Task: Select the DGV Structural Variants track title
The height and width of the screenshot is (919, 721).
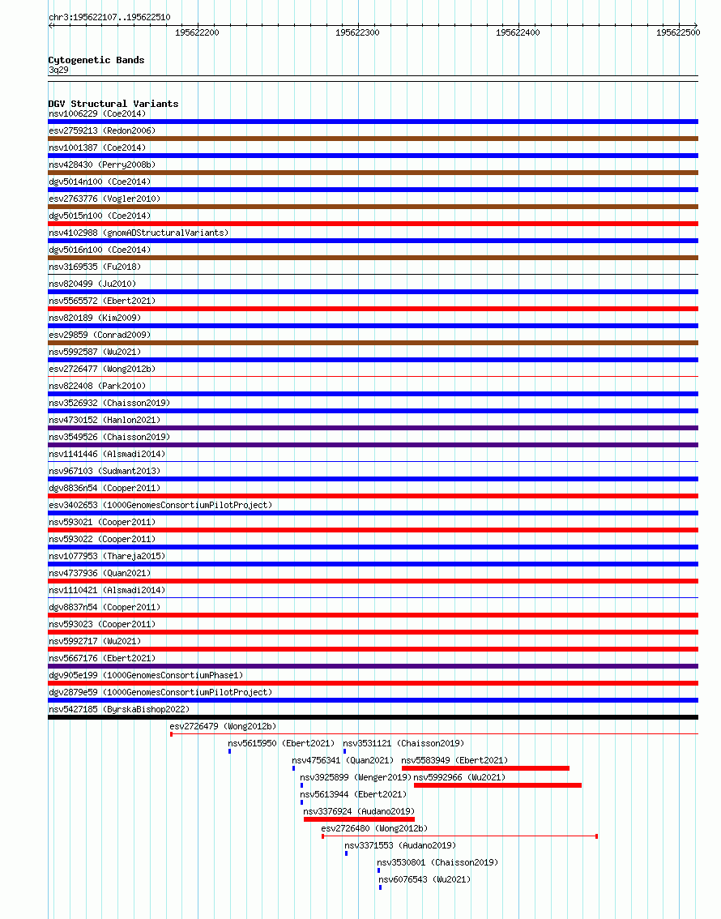Action: (113, 104)
